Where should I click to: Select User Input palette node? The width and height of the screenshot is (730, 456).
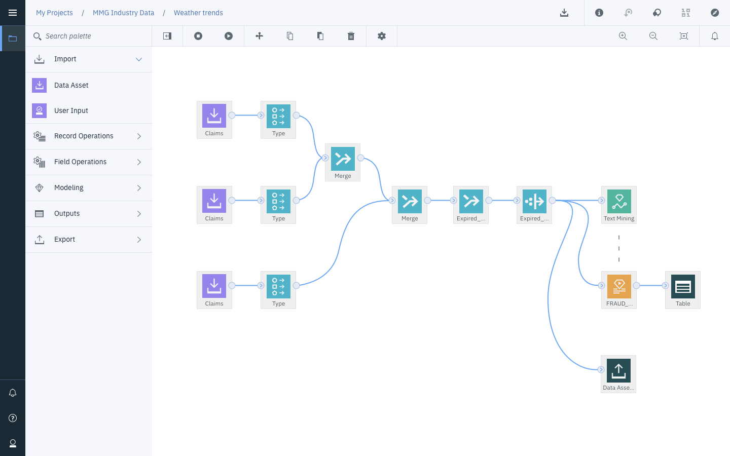[x=89, y=110]
